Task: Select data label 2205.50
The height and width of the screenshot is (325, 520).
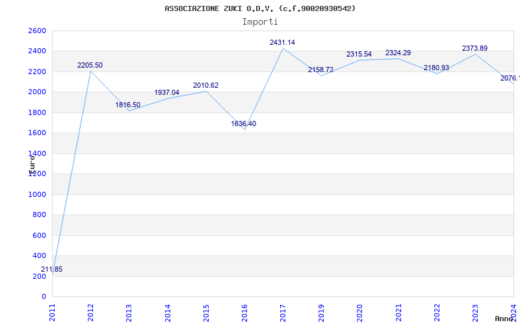Action: [90, 66]
